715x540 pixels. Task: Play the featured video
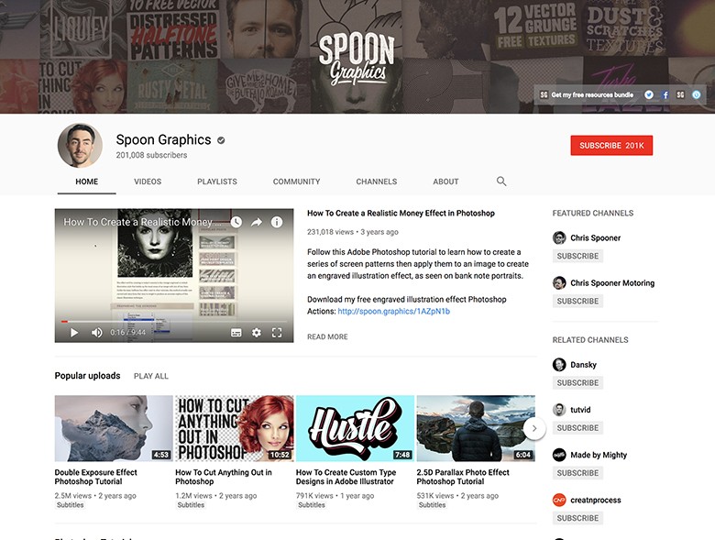(x=74, y=333)
